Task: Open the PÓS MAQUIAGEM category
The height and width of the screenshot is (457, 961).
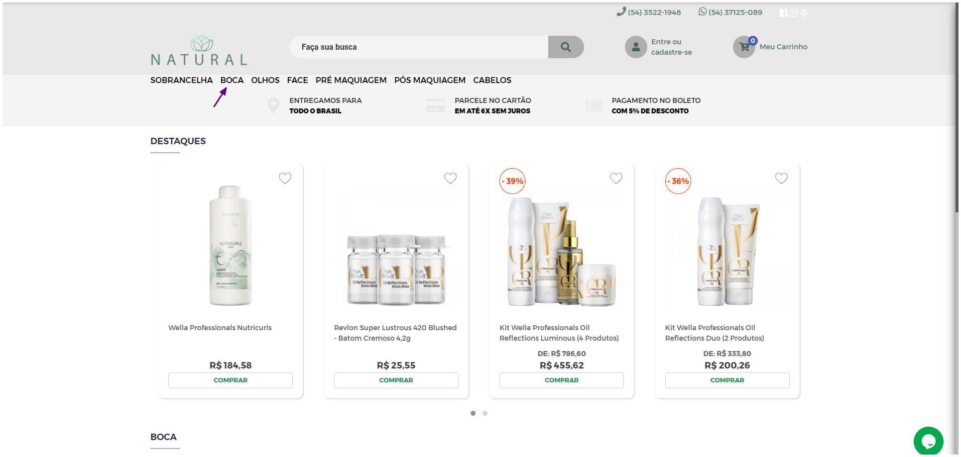Action: click(x=430, y=80)
